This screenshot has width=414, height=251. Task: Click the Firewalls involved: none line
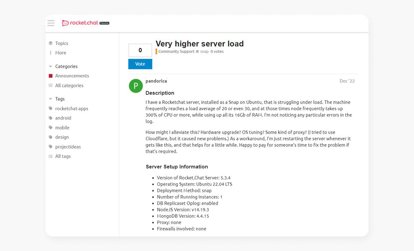click(x=181, y=229)
